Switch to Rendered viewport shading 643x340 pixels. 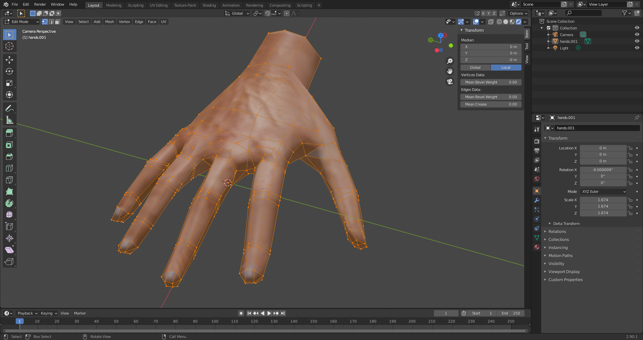(518, 22)
